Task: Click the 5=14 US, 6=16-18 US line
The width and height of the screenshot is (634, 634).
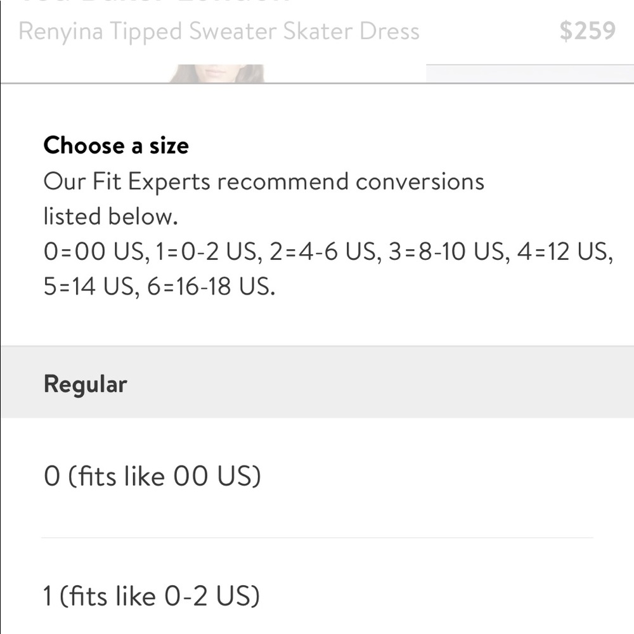Action: pyautogui.click(x=159, y=287)
